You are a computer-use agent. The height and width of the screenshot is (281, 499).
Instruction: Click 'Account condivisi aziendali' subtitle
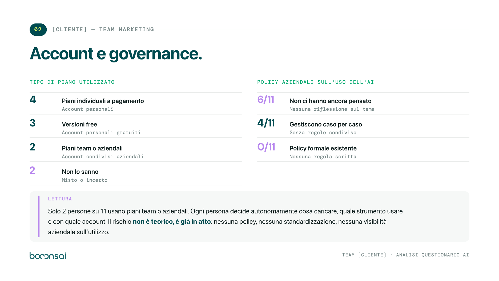coord(103,157)
